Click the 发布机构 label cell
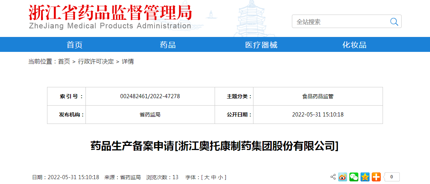Image resolution: width=430 pixels, height=184 pixels. pos(67,115)
